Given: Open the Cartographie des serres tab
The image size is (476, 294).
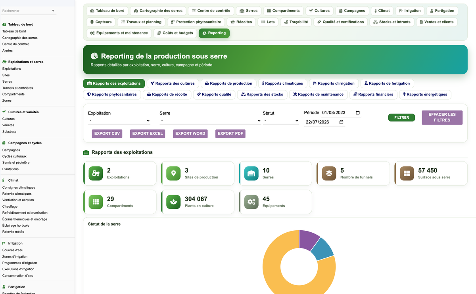Looking at the screenshot, I should (158, 11).
